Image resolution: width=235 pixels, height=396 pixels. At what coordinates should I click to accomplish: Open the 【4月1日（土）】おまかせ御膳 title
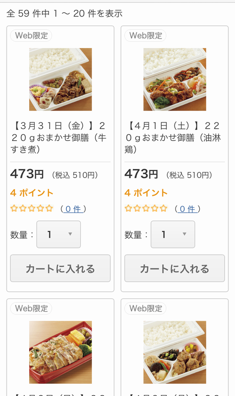[174, 137]
